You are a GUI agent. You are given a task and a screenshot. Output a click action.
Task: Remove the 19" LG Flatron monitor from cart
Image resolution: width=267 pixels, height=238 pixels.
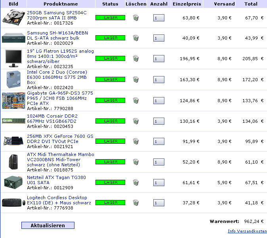[136, 59]
